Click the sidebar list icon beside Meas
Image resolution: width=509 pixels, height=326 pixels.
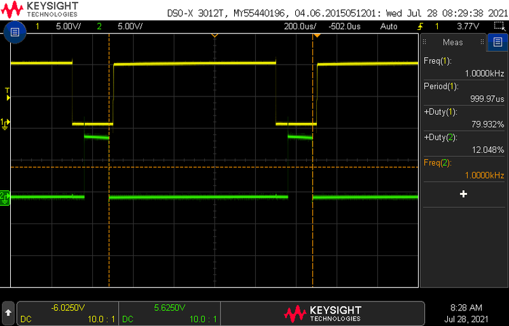point(497,42)
